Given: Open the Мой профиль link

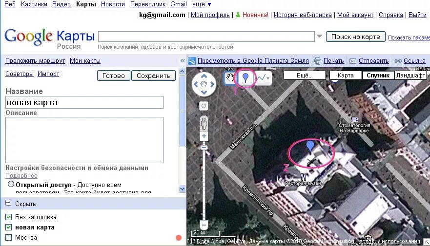Looking at the screenshot, I should pos(210,15).
